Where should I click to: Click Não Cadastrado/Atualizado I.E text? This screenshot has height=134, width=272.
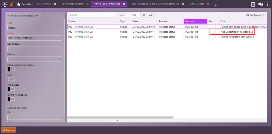(237, 32)
